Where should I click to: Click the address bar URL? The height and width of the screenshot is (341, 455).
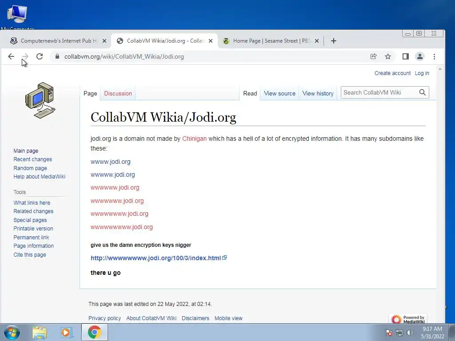[124, 56]
